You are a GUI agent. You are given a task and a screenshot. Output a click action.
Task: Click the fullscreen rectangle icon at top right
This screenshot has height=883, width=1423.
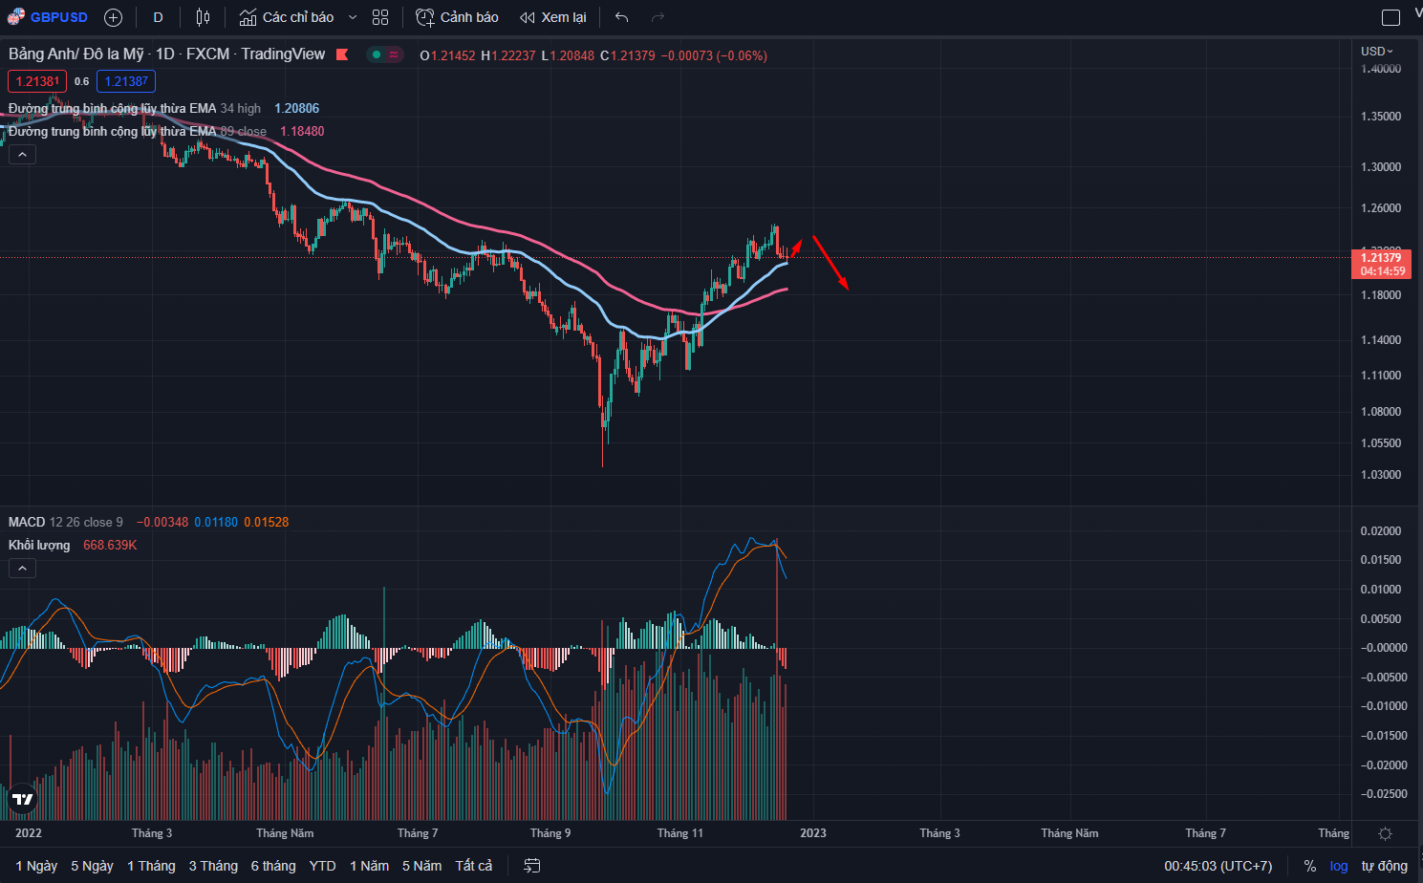tap(1391, 17)
